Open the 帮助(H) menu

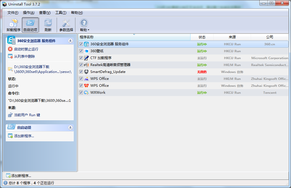click(x=77, y=13)
